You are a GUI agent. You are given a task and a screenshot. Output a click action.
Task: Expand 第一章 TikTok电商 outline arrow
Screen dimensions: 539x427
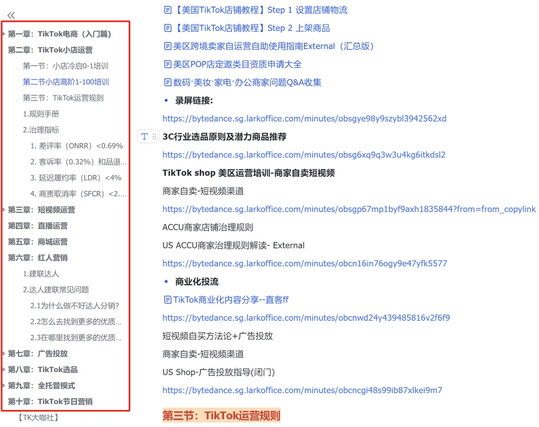4,33
